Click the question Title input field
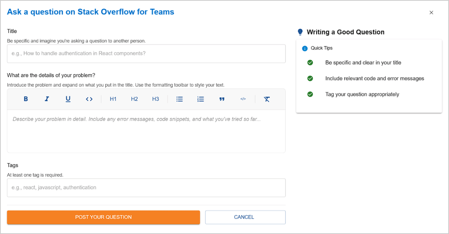Viewport: 449px width, 234px height. coord(146,53)
